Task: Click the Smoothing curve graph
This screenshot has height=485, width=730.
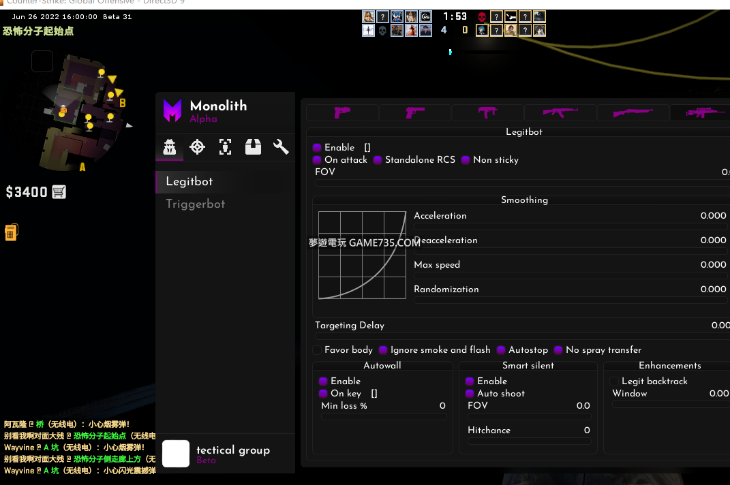Action: [362, 255]
